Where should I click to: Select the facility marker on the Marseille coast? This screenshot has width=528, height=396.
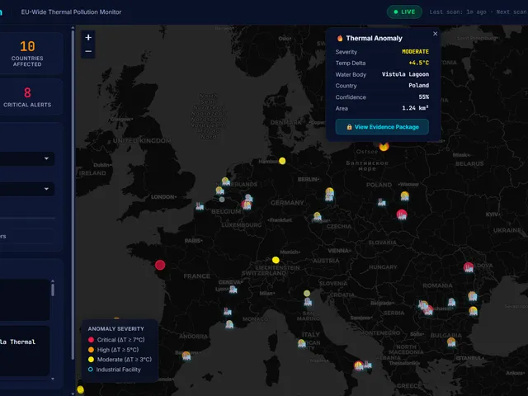click(x=229, y=324)
